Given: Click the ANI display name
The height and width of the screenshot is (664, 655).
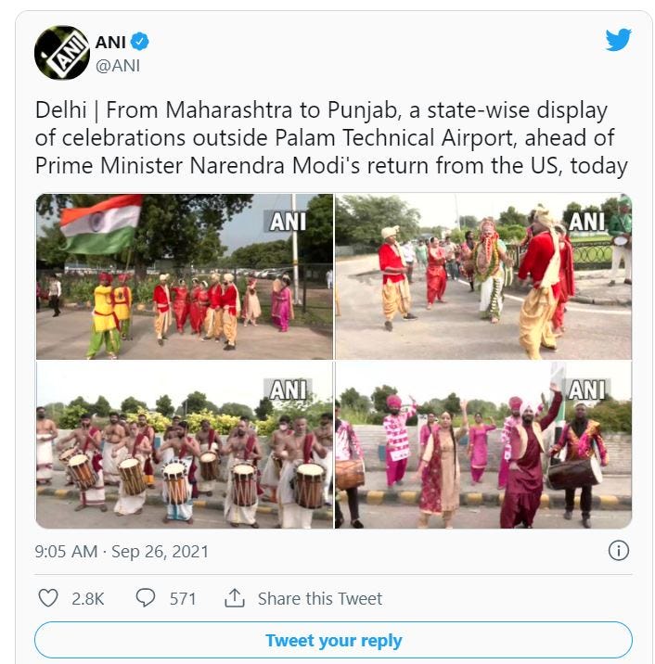Looking at the screenshot, I should [110, 42].
